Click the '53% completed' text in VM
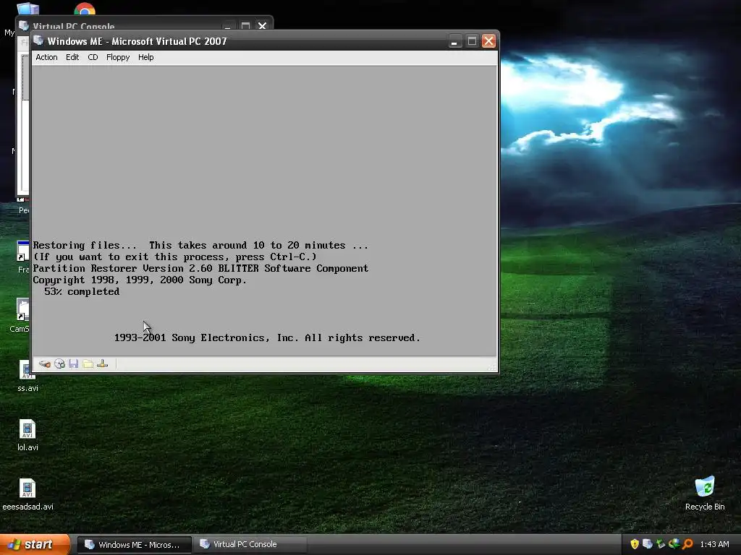The image size is (741, 555). 82,292
